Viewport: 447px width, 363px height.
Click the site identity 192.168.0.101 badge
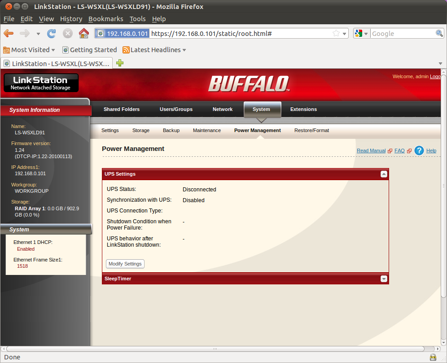(123, 33)
